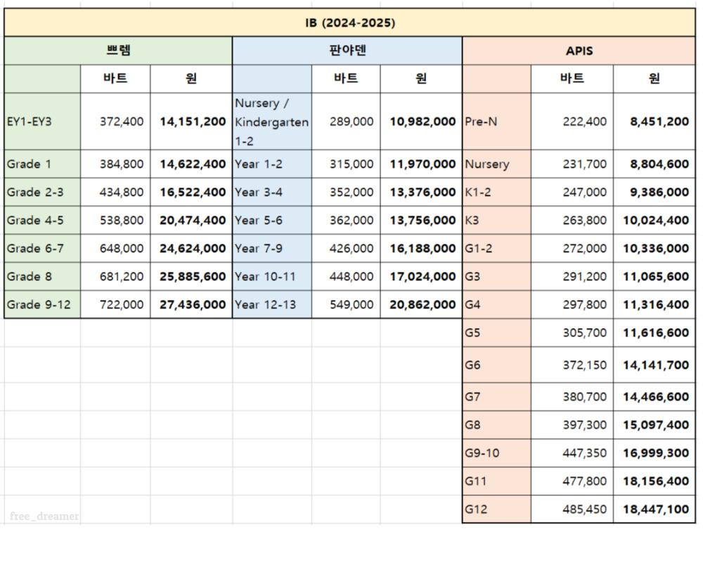703x562 pixels.
Task: Click the K3 label cell
Action: click(497, 221)
